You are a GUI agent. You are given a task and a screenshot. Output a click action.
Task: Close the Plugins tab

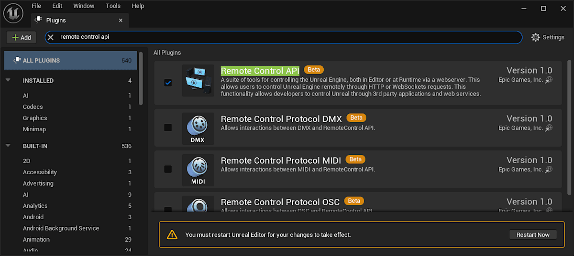(x=121, y=21)
